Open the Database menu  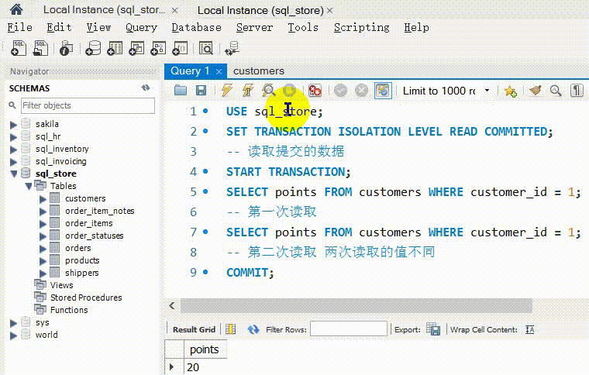pyautogui.click(x=196, y=27)
